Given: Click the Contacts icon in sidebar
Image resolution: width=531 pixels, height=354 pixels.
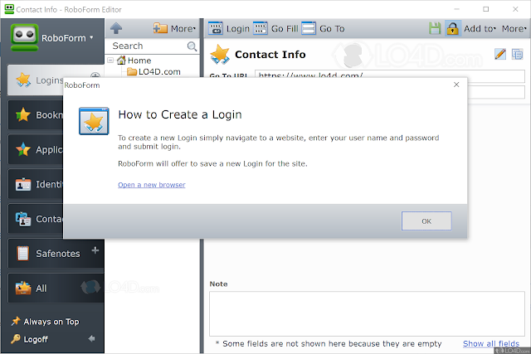Looking at the screenshot, I should (x=23, y=219).
